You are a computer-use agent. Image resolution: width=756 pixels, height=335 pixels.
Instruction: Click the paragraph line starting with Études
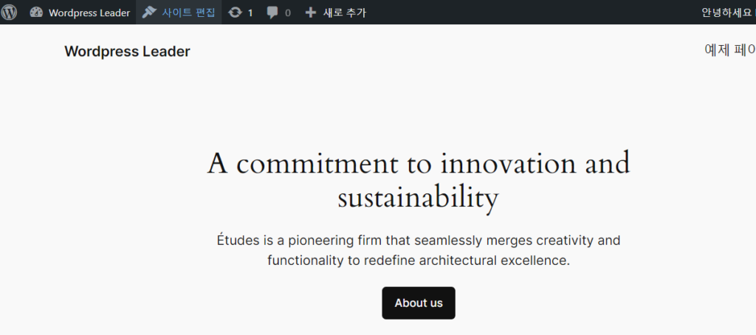point(418,241)
